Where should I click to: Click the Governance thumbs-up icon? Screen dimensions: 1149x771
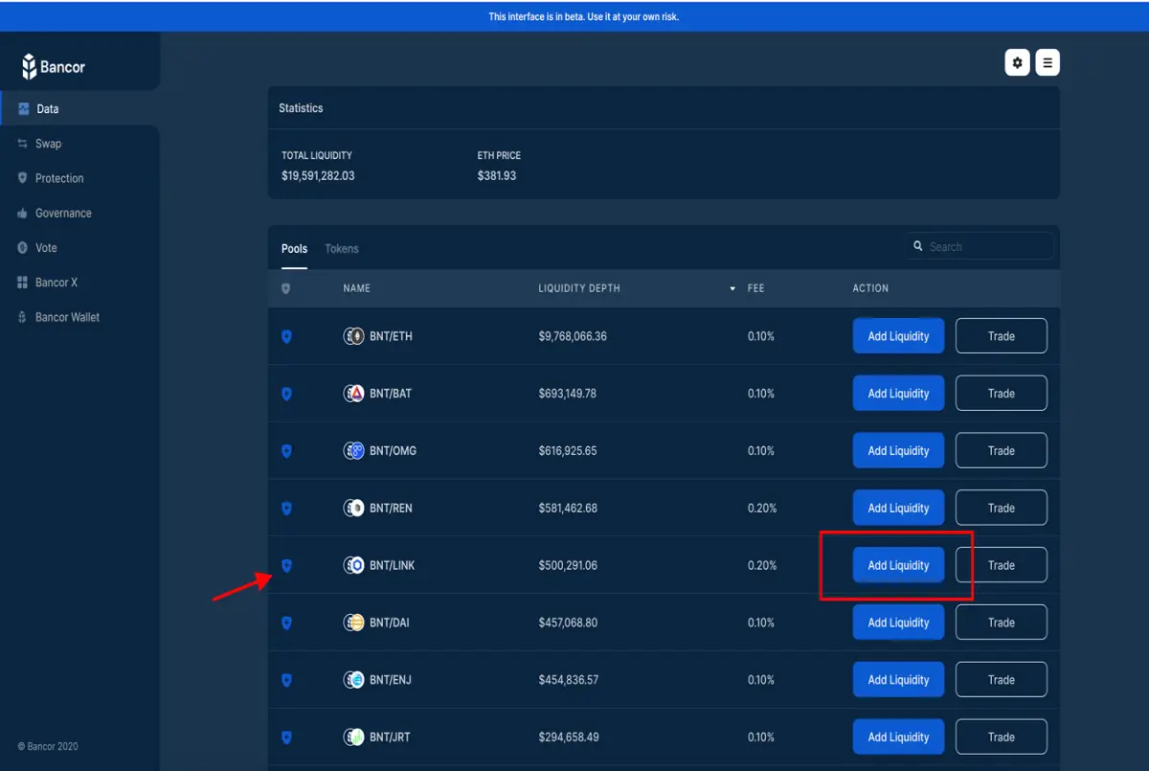pyautogui.click(x=23, y=213)
